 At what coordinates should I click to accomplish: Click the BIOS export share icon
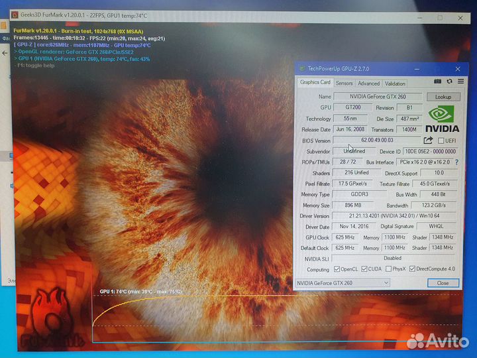428,141
